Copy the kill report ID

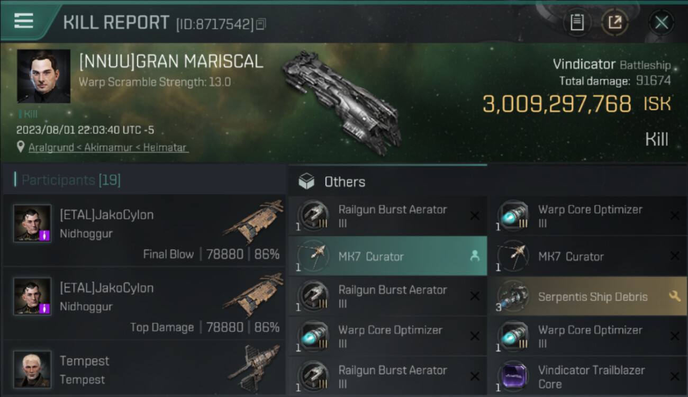click(x=260, y=24)
